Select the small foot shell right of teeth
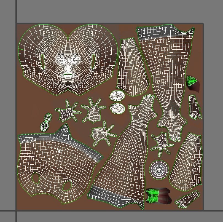 [187, 199]
